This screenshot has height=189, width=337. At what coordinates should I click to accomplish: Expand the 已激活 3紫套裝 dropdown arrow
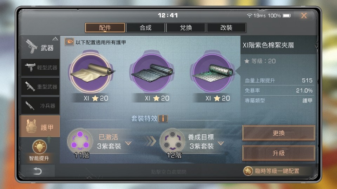128,143
